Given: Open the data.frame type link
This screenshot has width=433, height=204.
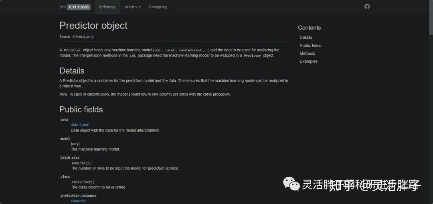Looking at the screenshot, I should pyautogui.click(x=80, y=125).
